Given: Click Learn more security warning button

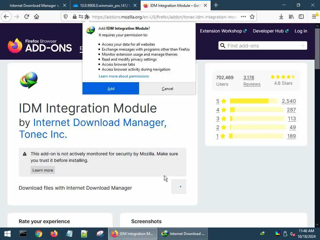Looking at the screenshot, I should (42, 170).
